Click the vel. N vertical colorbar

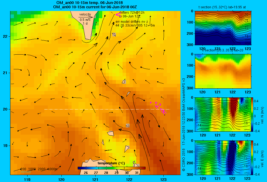pyautogui.click(x=252, y=114)
